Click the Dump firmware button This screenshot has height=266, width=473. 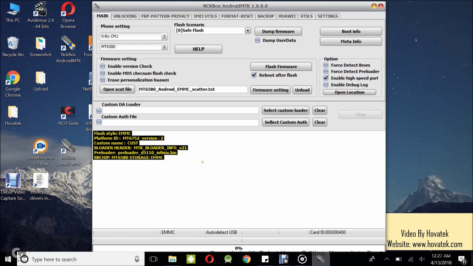click(x=278, y=31)
